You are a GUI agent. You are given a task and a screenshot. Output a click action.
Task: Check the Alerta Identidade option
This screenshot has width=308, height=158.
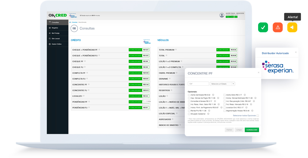tap(189, 95)
